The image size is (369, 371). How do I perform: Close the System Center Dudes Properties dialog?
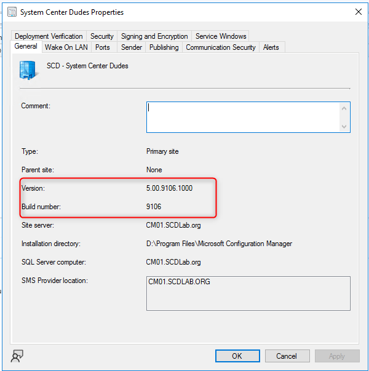[359, 12]
